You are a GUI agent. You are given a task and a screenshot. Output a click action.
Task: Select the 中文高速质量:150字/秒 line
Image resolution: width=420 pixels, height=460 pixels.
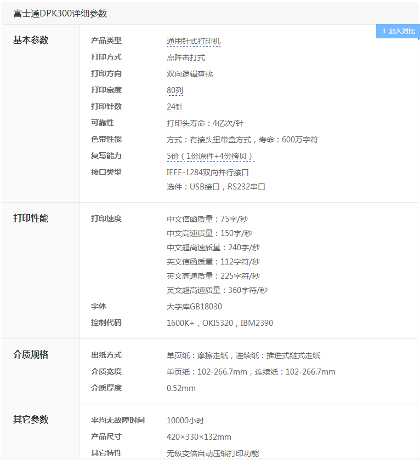(209, 233)
